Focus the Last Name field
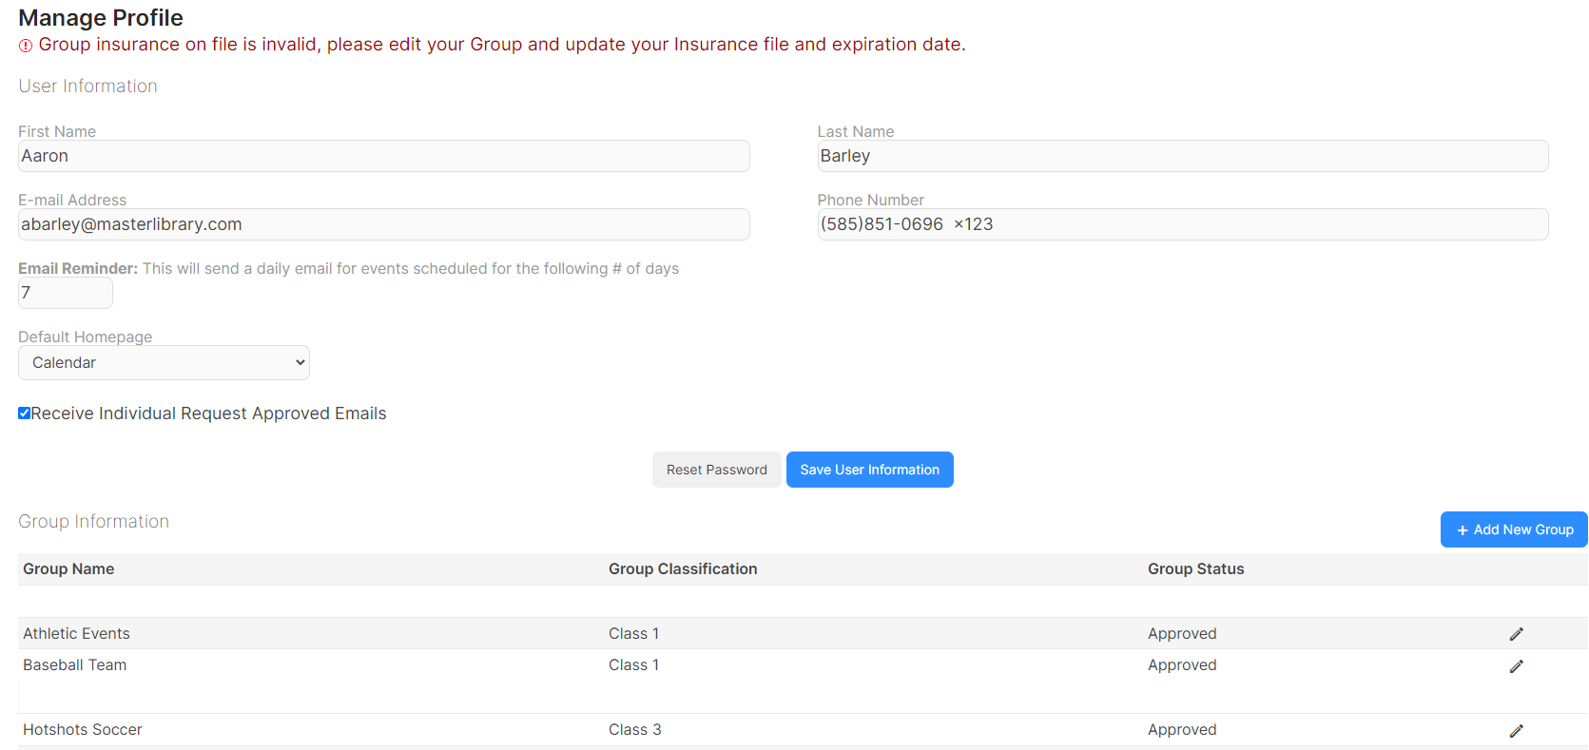 click(1183, 156)
